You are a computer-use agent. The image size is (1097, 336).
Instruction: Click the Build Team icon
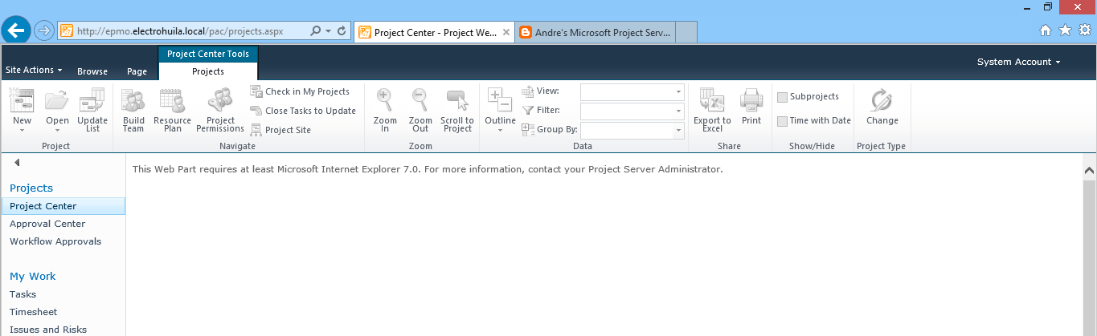[133, 102]
